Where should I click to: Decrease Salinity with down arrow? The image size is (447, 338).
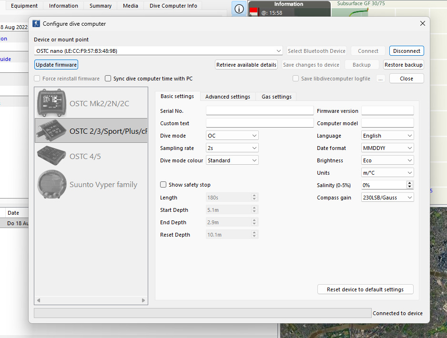410,187
